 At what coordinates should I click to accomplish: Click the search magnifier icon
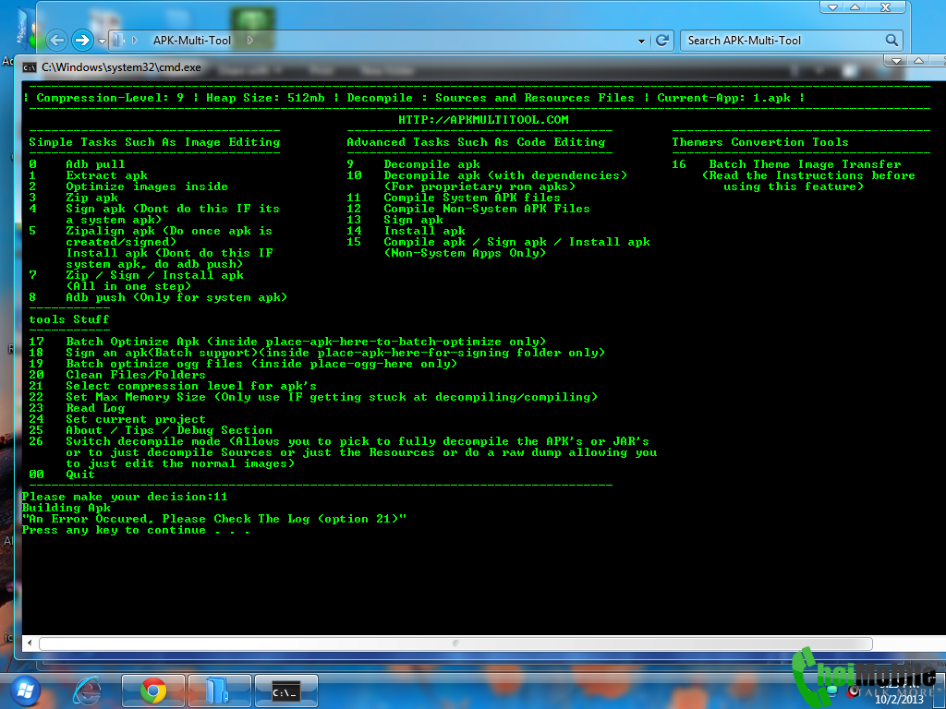(891, 41)
